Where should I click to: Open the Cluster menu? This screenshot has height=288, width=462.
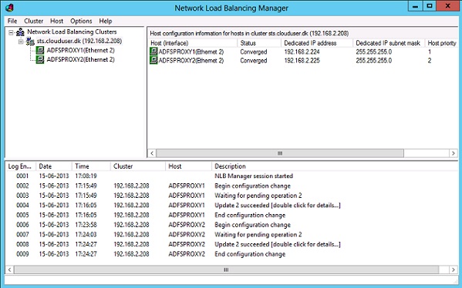[34, 22]
